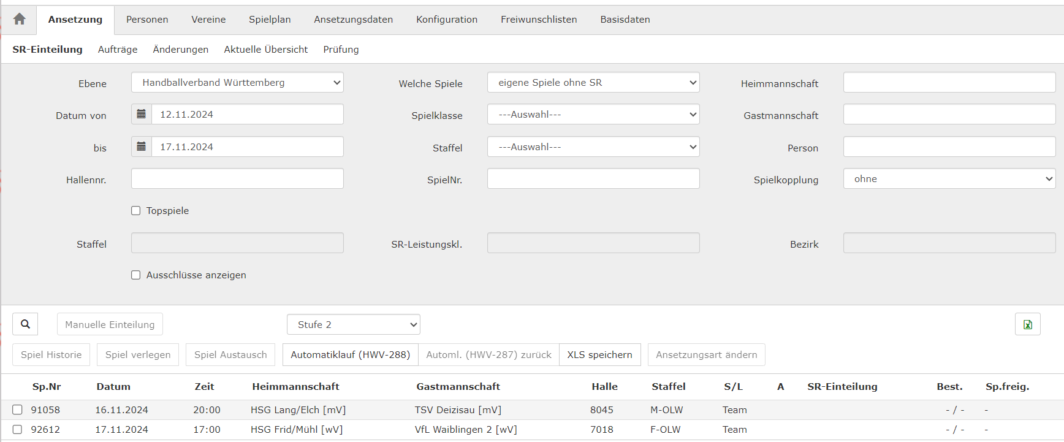Tick the Ausschlüsse anzeigen checkbox
This screenshot has height=442, width=1064.
pyautogui.click(x=136, y=275)
